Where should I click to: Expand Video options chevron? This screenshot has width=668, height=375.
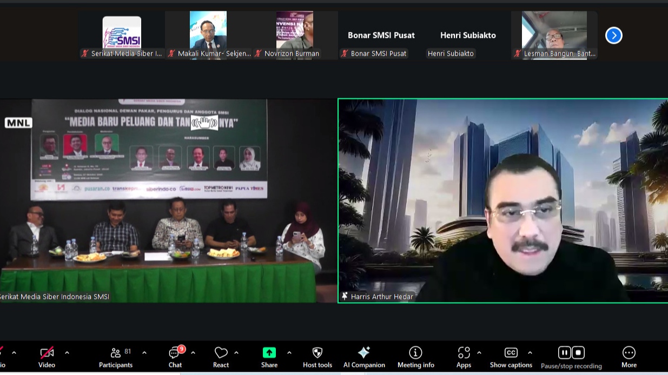pyautogui.click(x=67, y=352)
